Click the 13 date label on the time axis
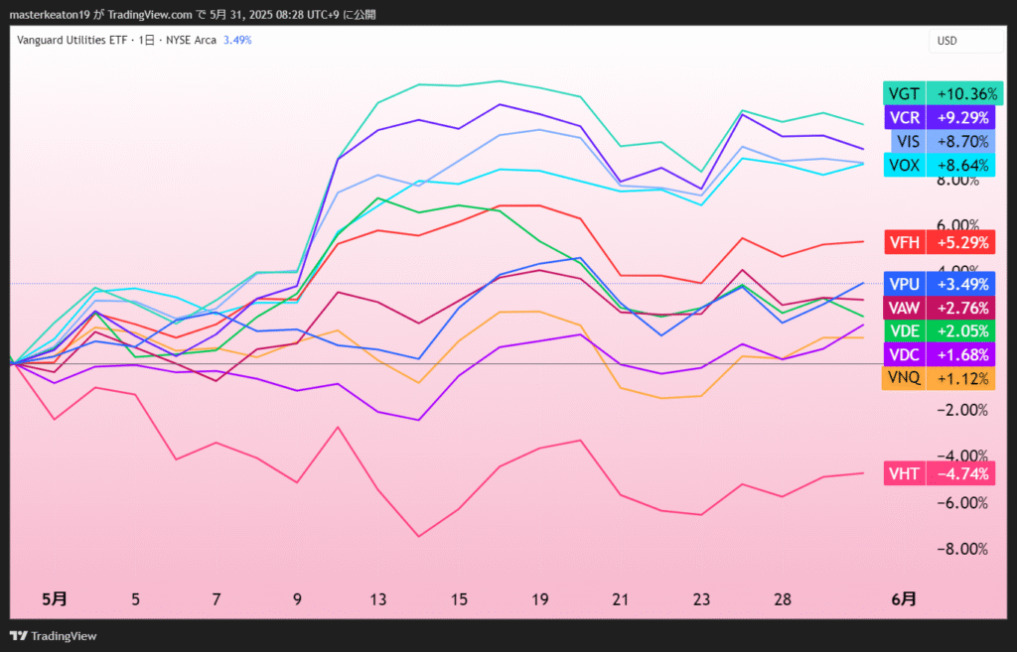Screen dimensions: 1017x652 [378, 598]
